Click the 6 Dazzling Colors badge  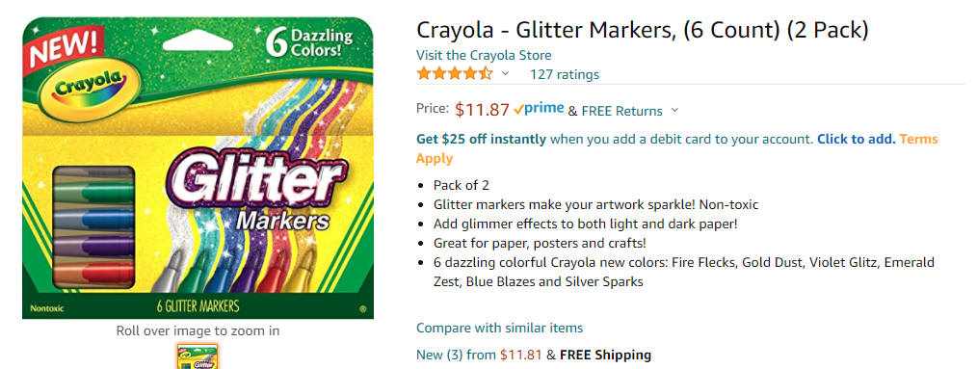pyautogui.click(x=308, y=41)
